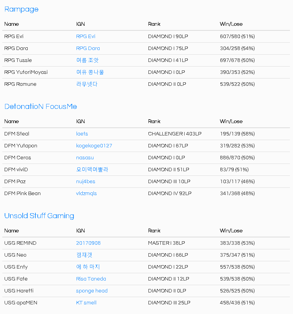The width and height of the screenshot is (293, 314).
Task: Open the RPG Dara IGN link
Action: 88,48
